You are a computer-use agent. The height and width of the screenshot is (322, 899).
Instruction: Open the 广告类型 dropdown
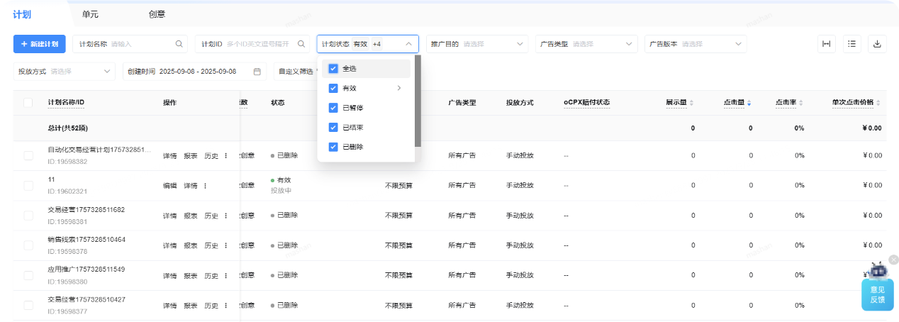586,44
